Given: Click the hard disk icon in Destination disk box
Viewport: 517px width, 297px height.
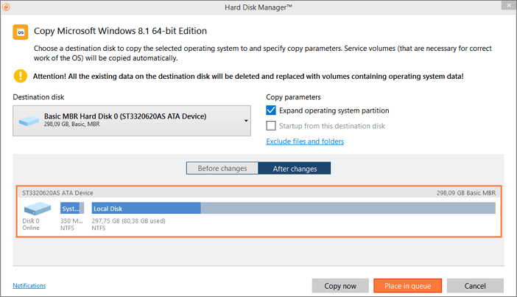Looking at the screenshot, I should [30, 120].
